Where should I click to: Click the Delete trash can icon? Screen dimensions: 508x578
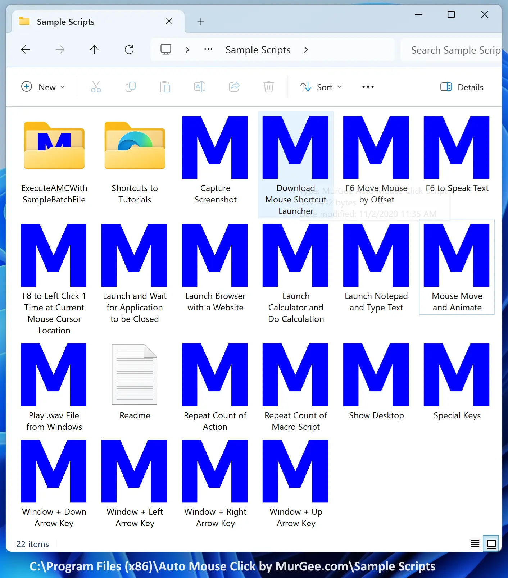(x=268, y=87)
